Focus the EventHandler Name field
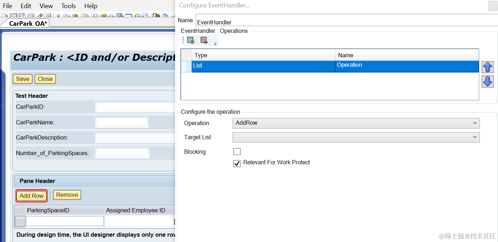Screen dimensions: 498x242 coord(347,20)
